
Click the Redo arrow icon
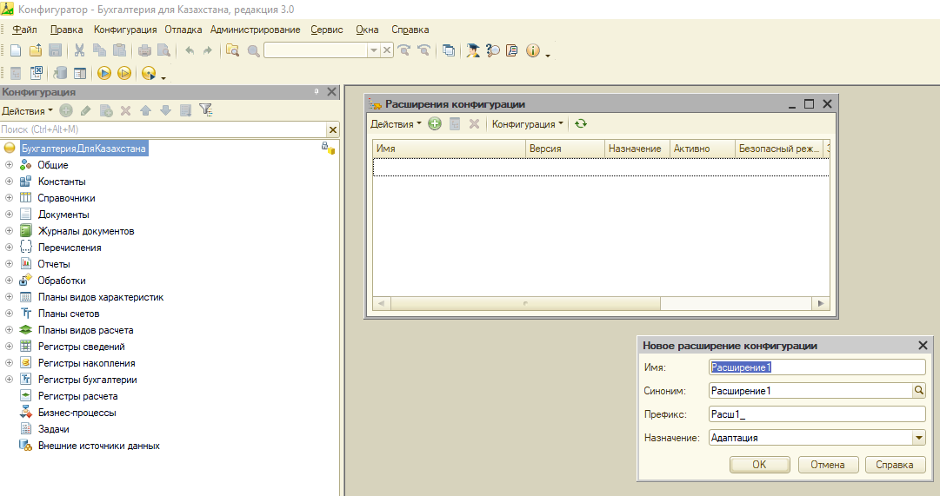click(x=208, y=51)
